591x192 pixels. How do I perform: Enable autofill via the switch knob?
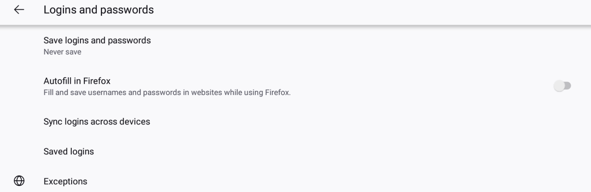coord(559,86)
